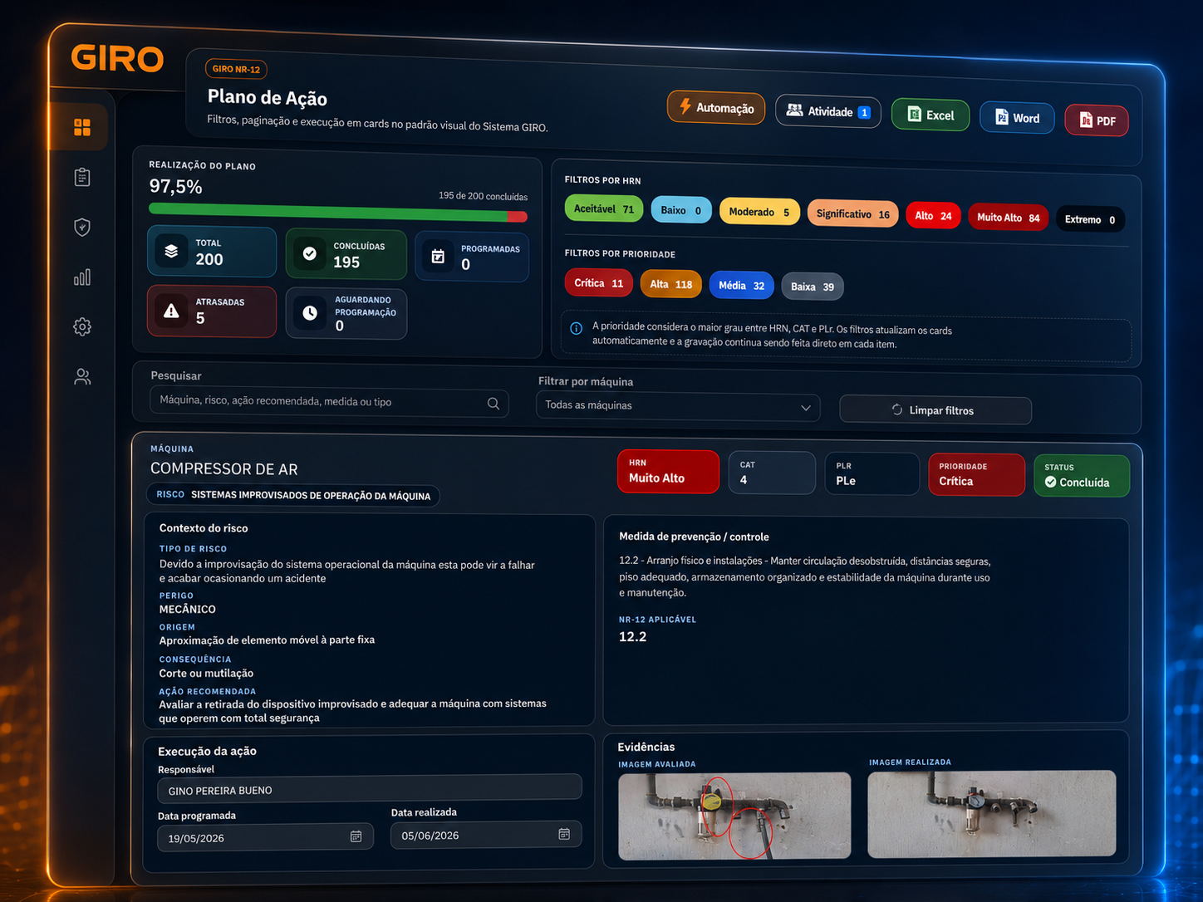Open calendar picker for Data realizada
The width and height of the screenshot is (1203, 902).
(564, 834)
